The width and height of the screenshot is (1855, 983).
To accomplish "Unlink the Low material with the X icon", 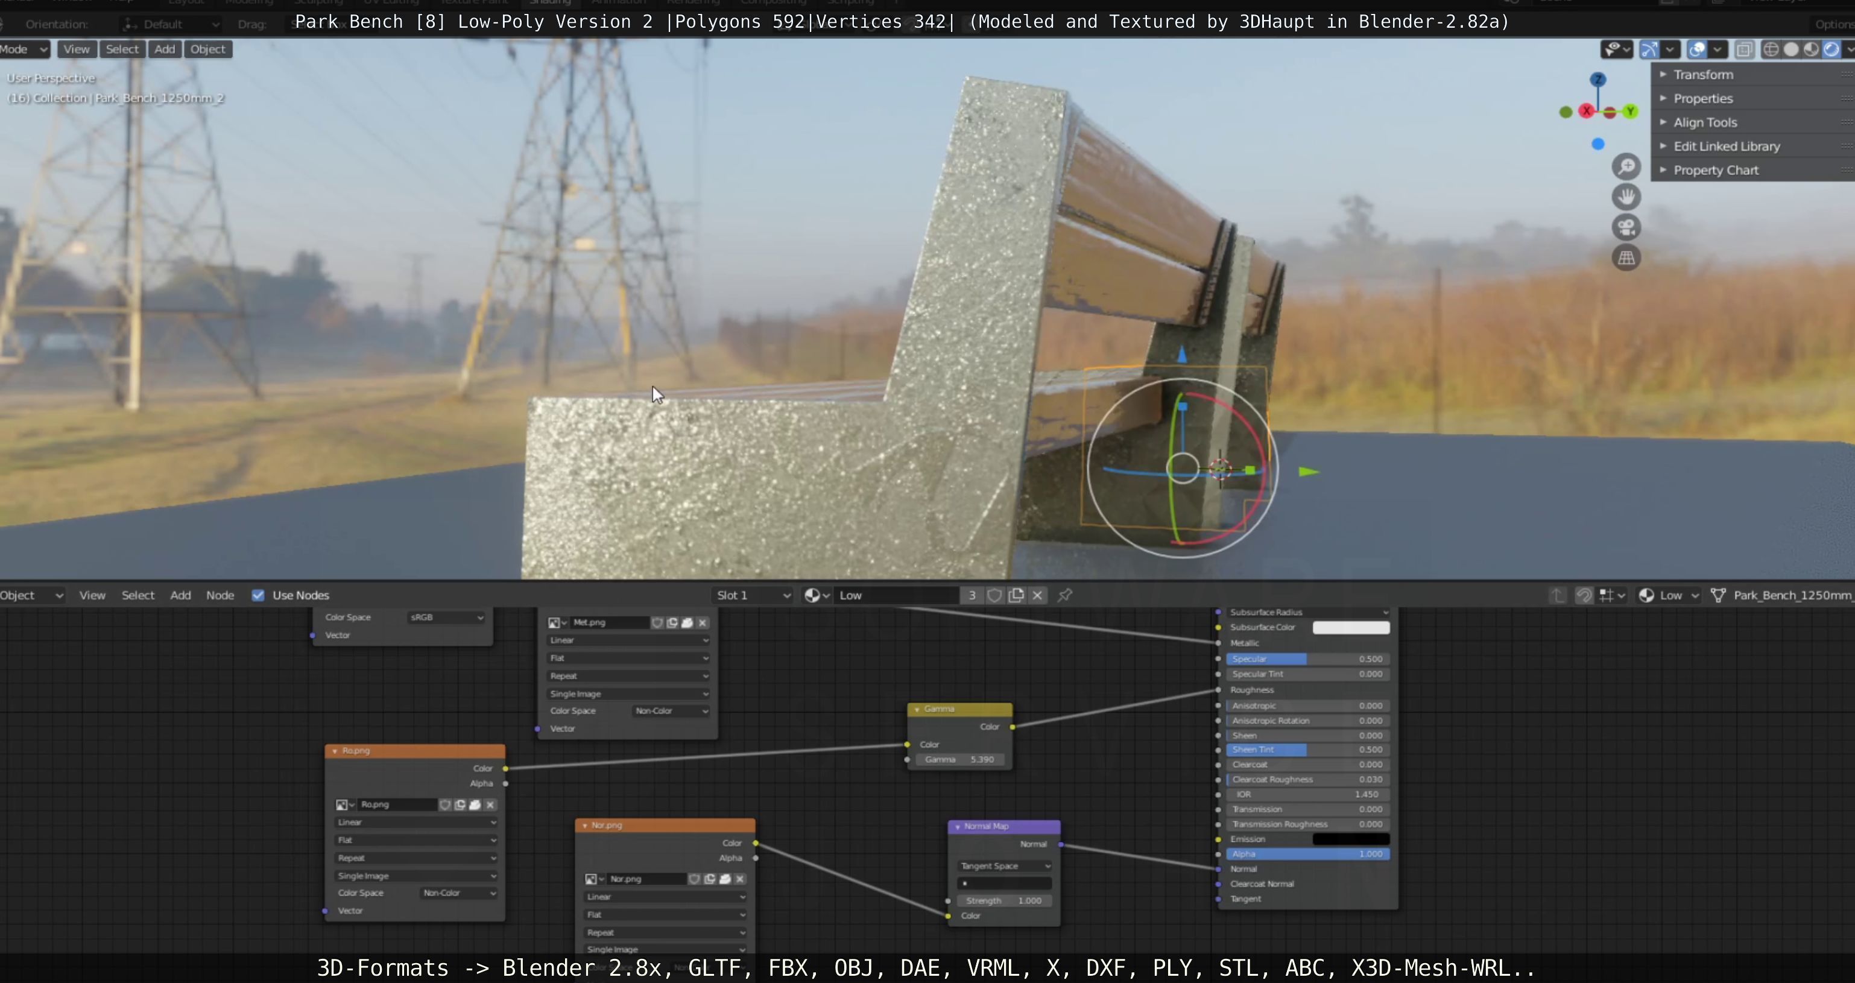I will (1037, 596).
